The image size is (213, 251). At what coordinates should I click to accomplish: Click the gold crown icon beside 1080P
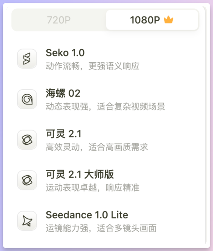pyautogui.click(x=169, y=20)
